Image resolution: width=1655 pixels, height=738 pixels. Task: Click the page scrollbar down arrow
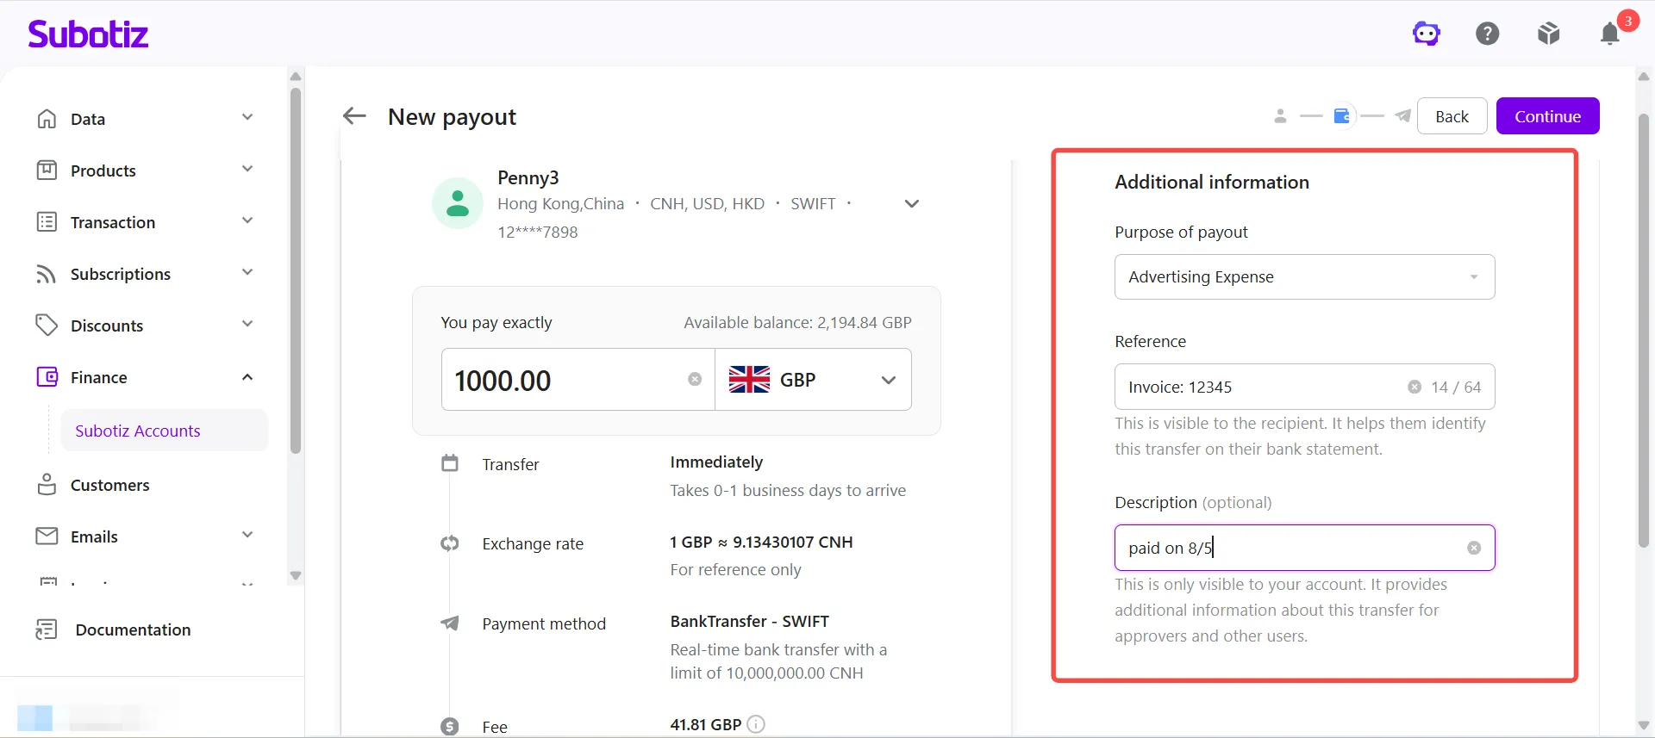[x=1644, y=725]
